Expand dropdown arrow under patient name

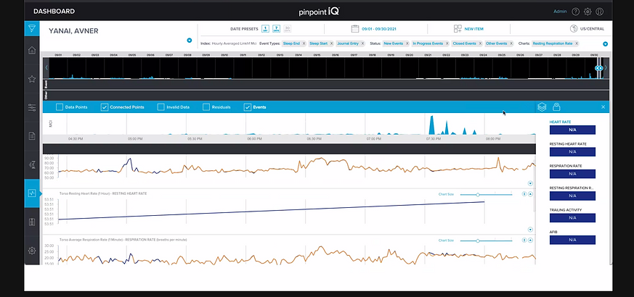[190, 41]
